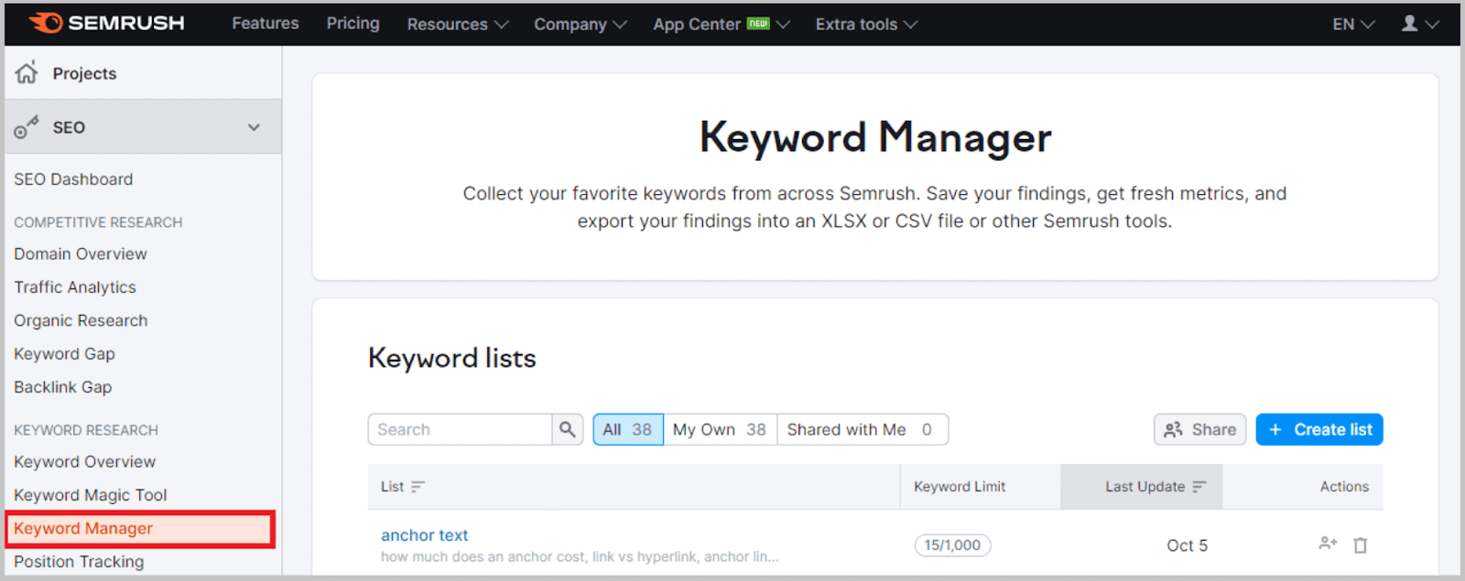Open the user account profile icon

pos(1410,24)
